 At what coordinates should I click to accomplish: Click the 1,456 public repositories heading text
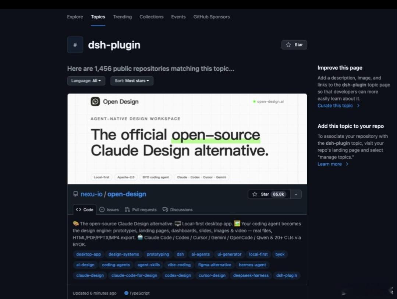[x=150, y=68]
